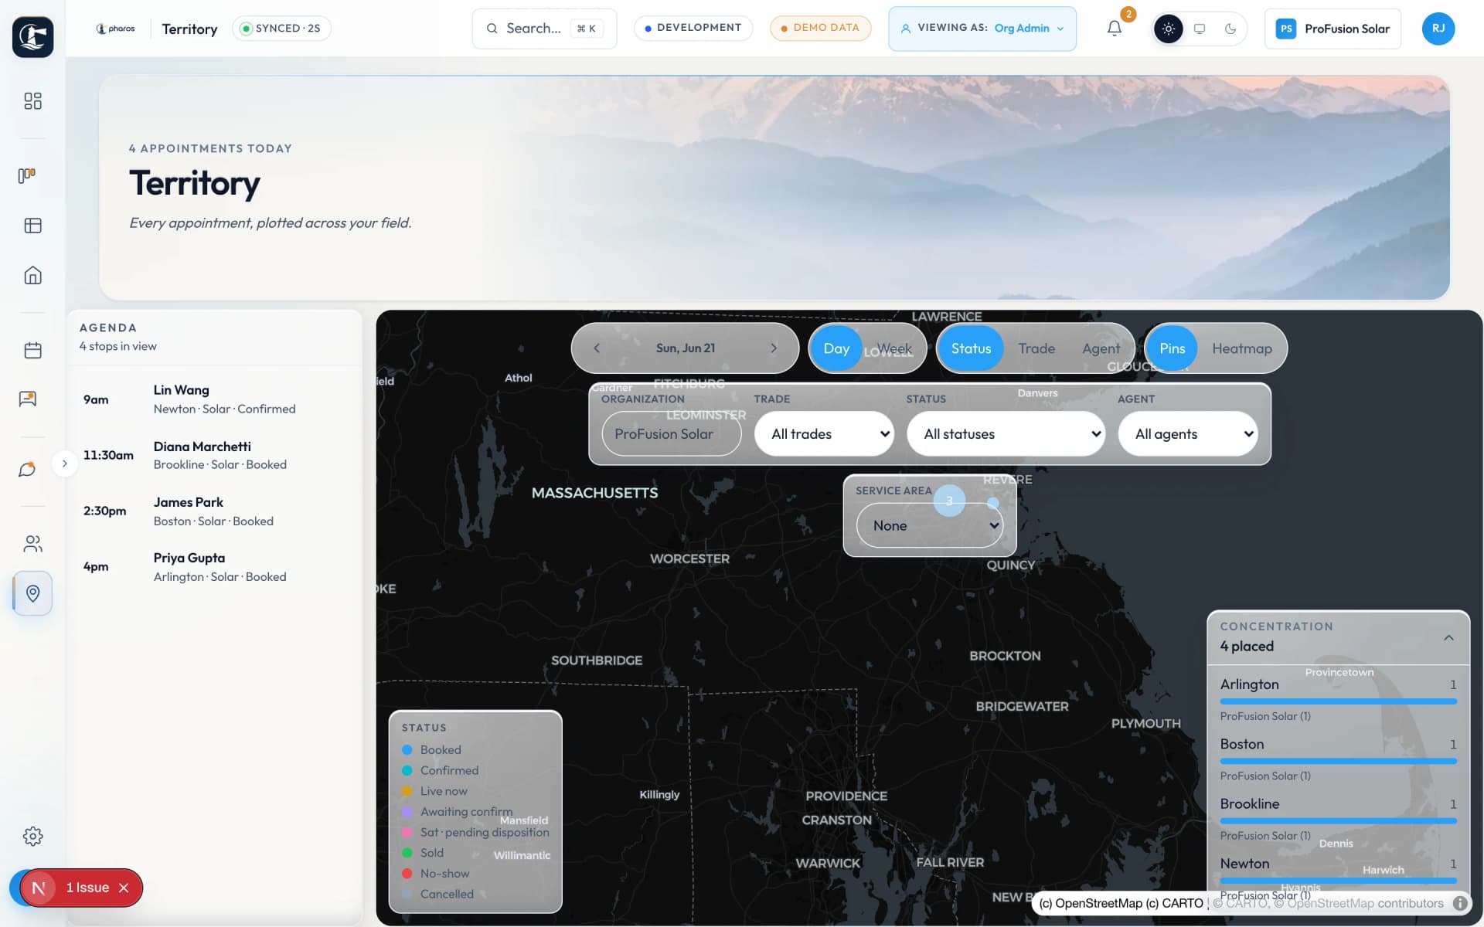Screen dimensions: 1484x927
Task: Click the PS organization badge icon
Action: (1285, 29)
